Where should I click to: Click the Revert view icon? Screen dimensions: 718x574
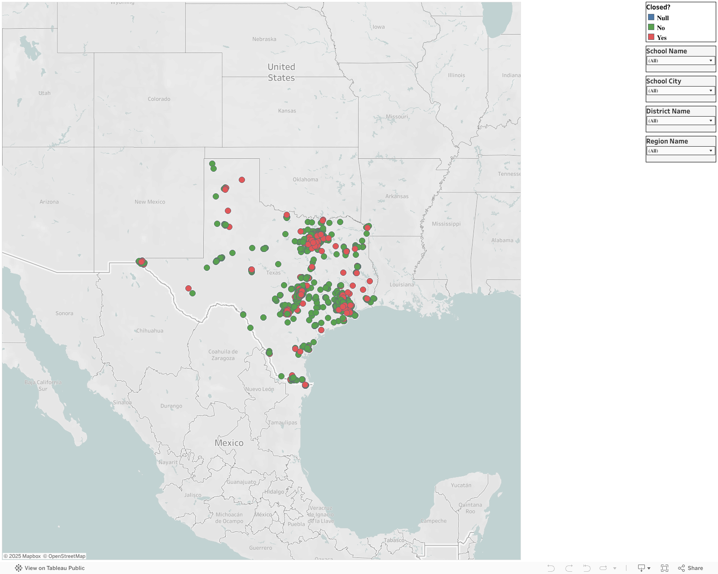(x=587, y=568)
